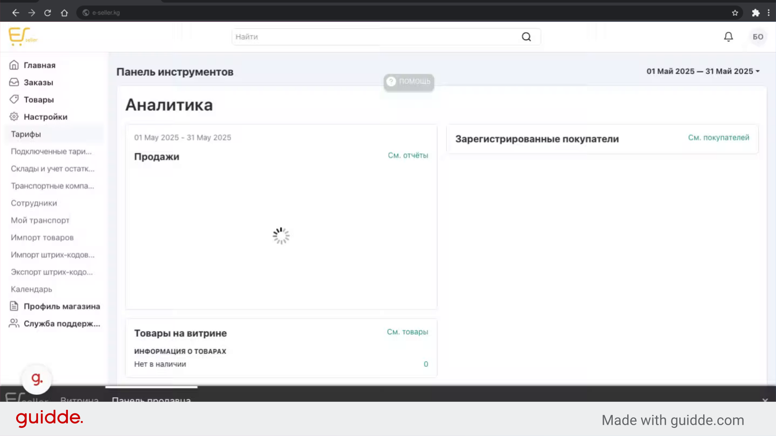Open Настройки via gear icon

(14, 117)
